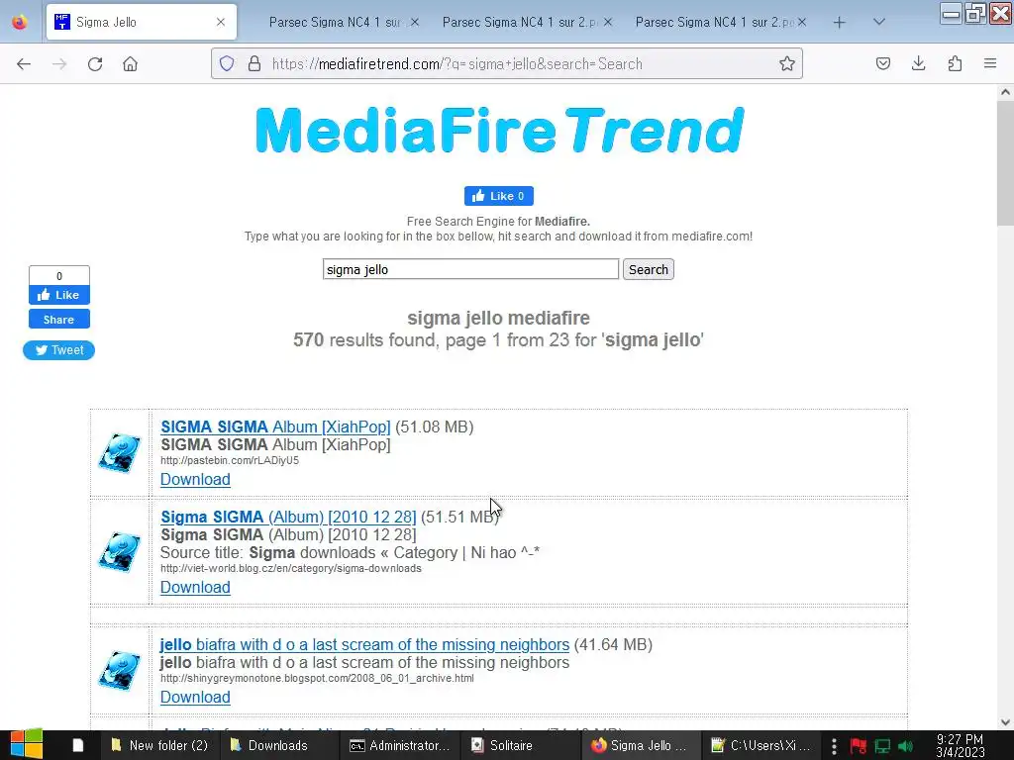Go back to the previous page

[x=24, y=64]
